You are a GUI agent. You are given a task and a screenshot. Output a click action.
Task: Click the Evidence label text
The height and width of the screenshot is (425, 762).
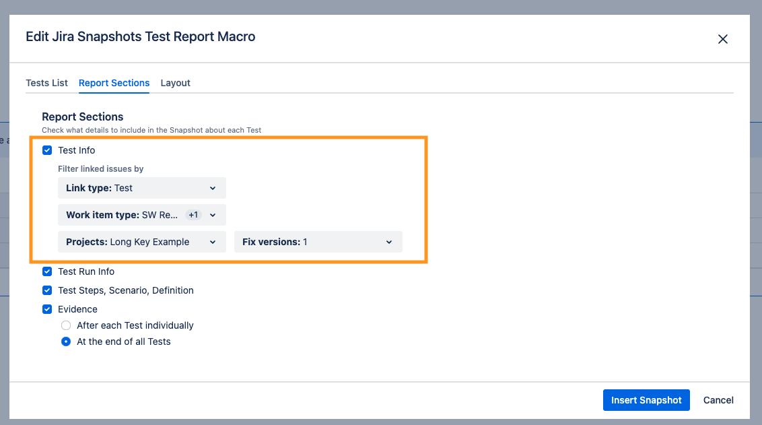pos(78,309)
